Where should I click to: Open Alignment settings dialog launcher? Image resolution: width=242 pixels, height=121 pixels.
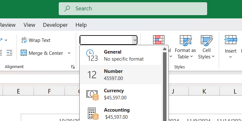pos(73,67)
